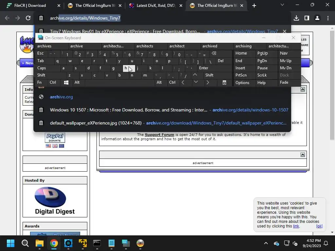335x251 pixels.
Task: Open Chrome three-dot menu
Action: pyautogui.click(x=328, y=18)
